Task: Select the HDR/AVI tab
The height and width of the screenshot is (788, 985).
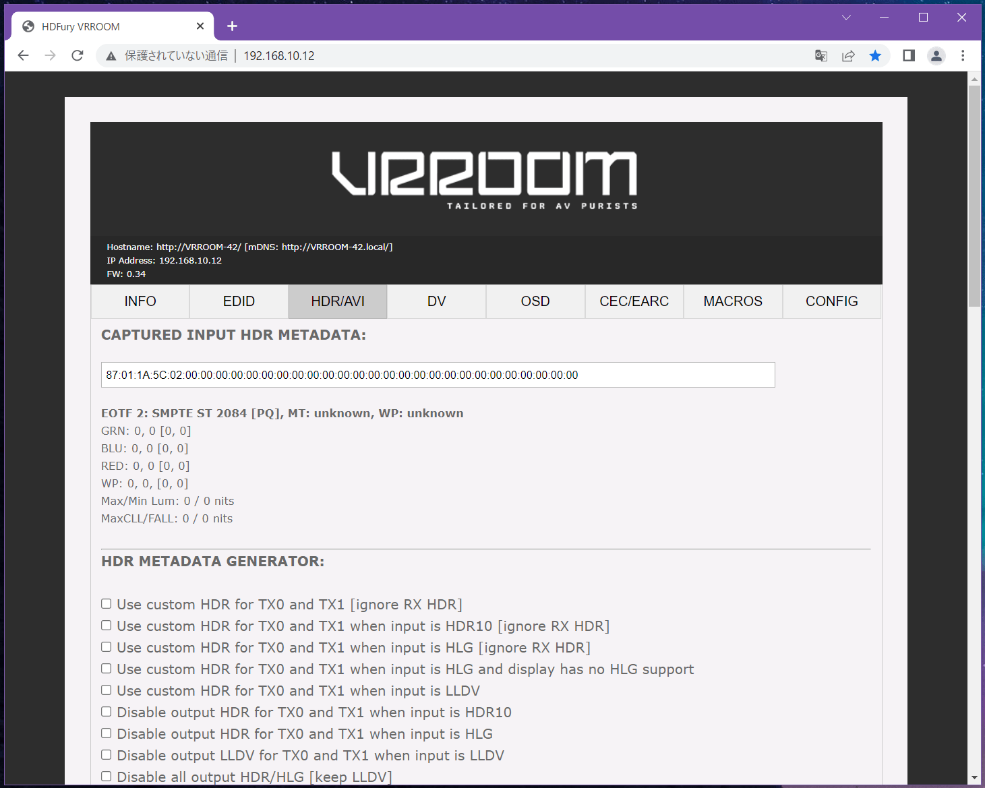Action: click(x=338, y=301)
